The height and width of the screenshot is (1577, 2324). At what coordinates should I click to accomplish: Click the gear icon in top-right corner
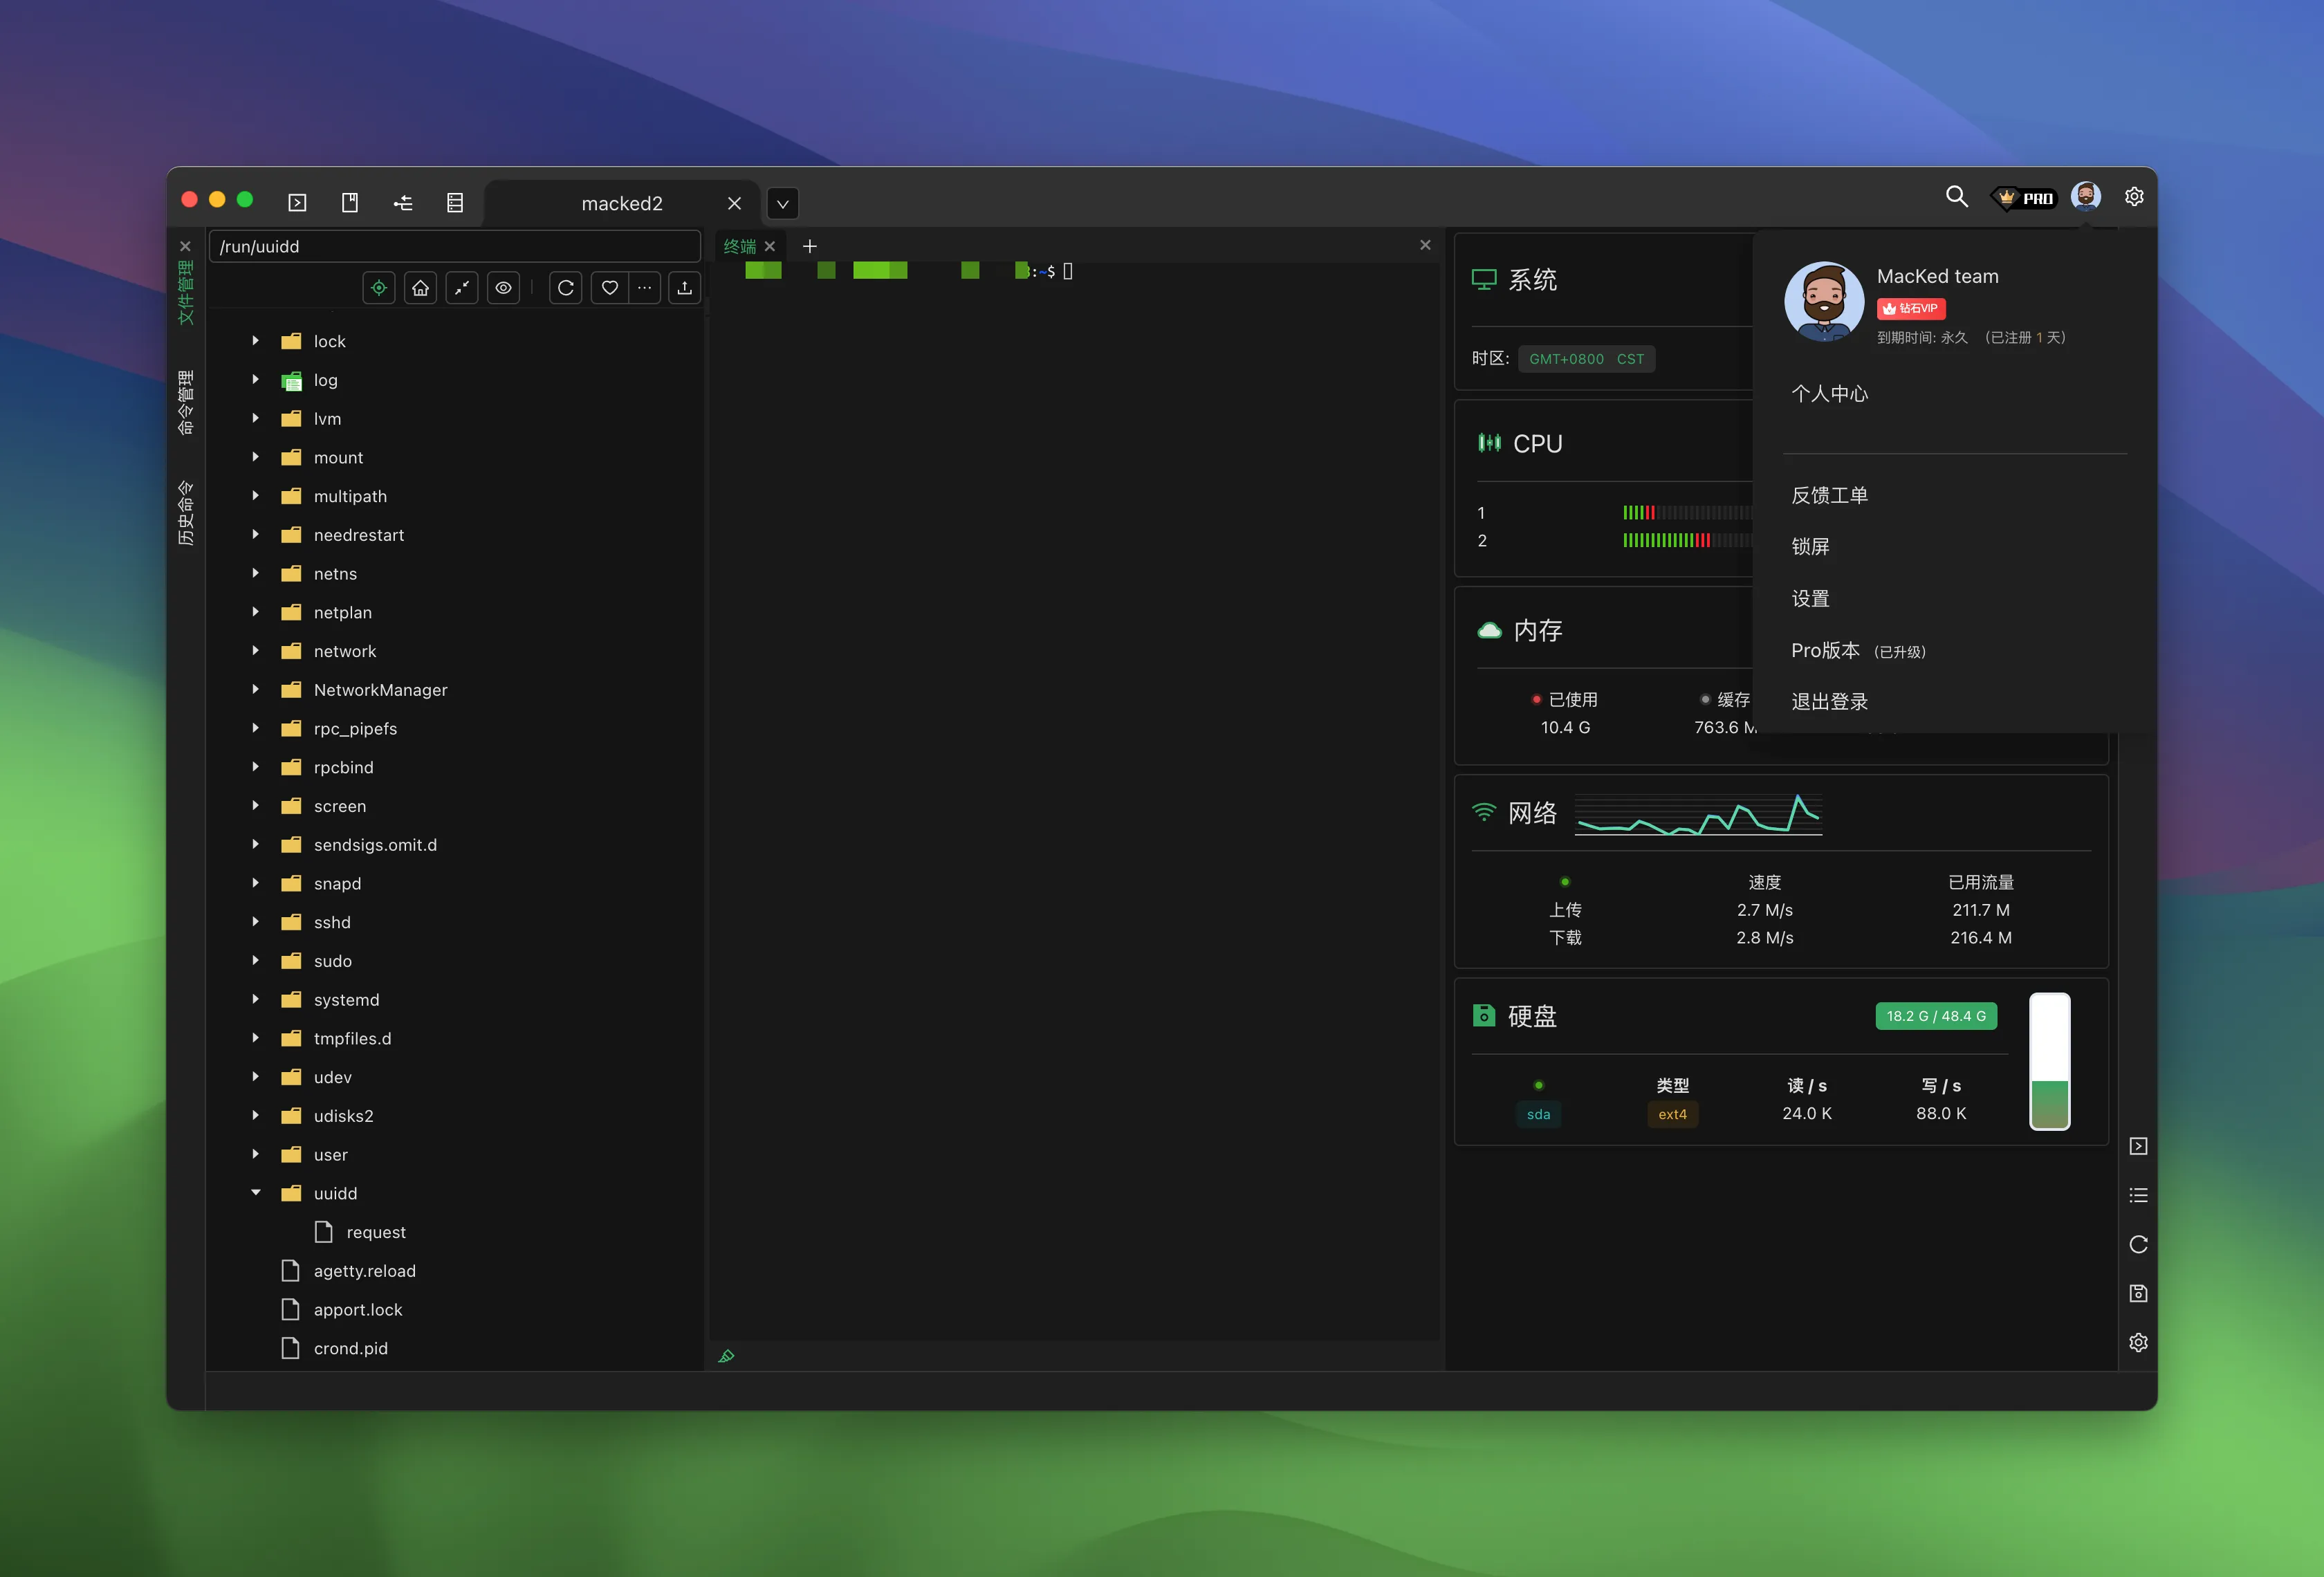pos(2134,197)
